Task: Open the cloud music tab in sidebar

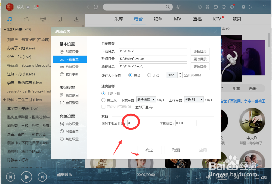Action: coord(26,19)
